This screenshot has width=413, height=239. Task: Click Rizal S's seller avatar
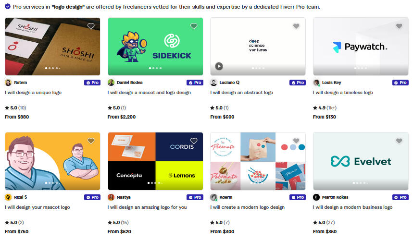(8, 197)
